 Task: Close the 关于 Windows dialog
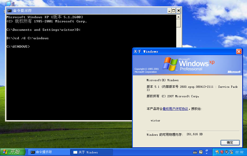tap(239, 52)
